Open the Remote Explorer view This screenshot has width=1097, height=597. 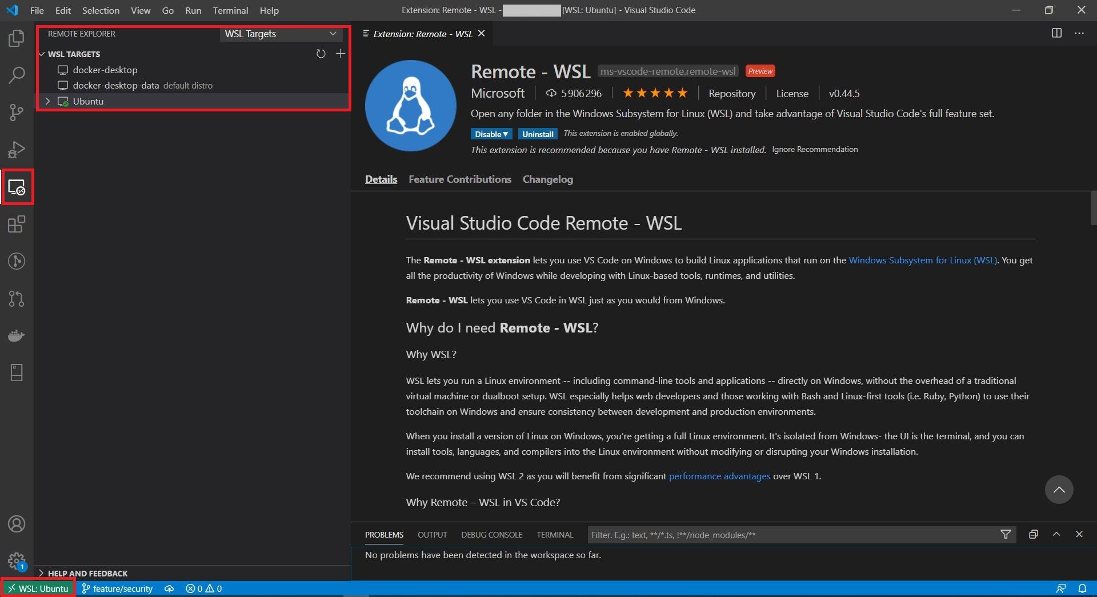point(17,187)
